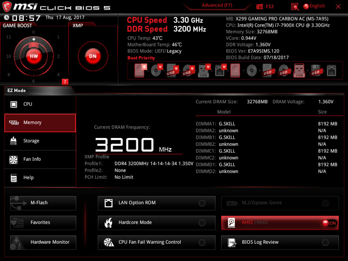Screen dimensions: 348x261
Task: Click the red question mark help icon
Action: pos(65,82)
